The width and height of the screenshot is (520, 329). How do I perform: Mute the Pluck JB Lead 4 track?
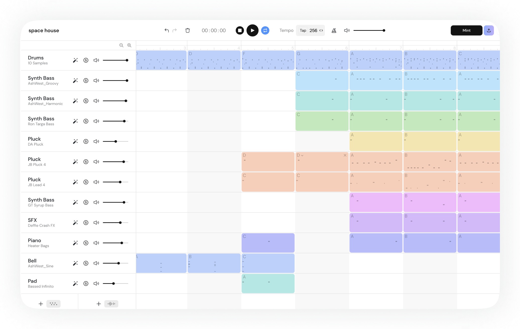pyautogui.click(x=96, y=182)
